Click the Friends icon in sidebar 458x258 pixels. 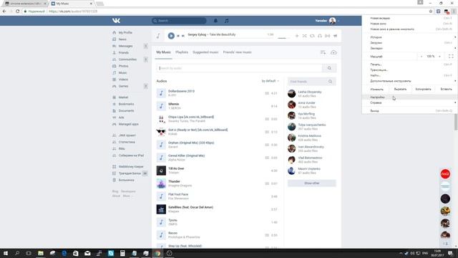[x=114, y=52]
